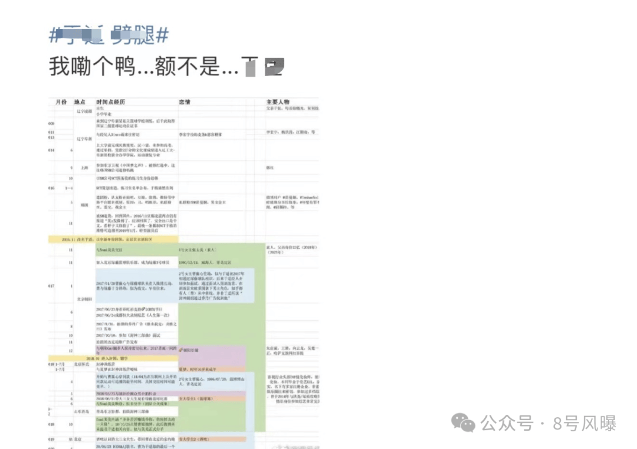Image resolution: width=637 pixels, height=449 pixels.
Task: Click the 月份 column header
Action: coord(61,101)
